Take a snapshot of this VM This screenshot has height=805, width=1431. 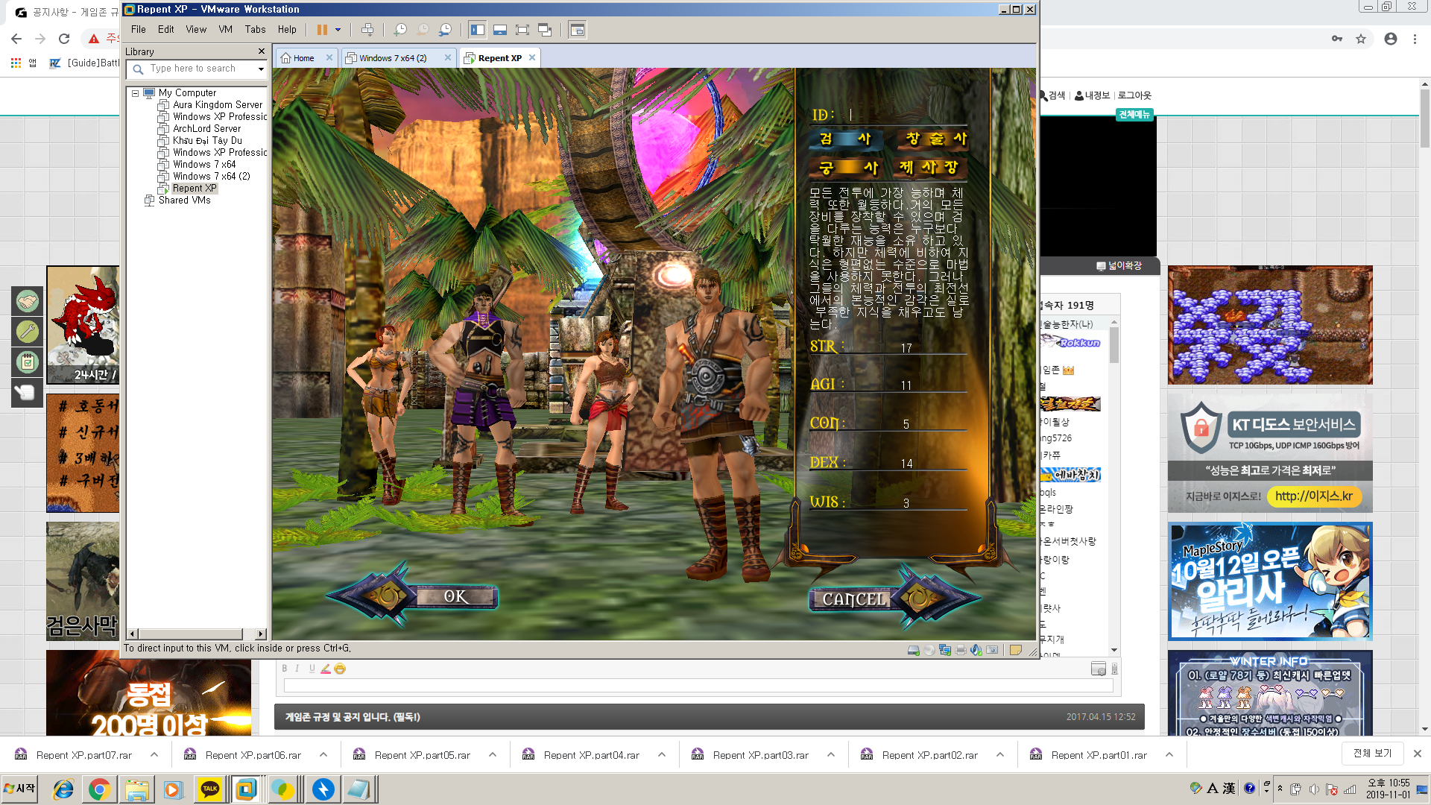click(x=400, y=30)
